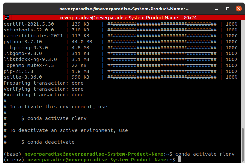The width and height of the screenshot is (248, 166).
Task: Click the '3.1 MB' size value
Action: [81, 59]
